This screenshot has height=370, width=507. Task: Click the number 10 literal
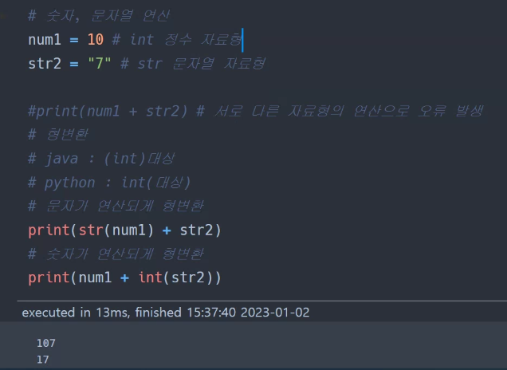tap(96, 40)
